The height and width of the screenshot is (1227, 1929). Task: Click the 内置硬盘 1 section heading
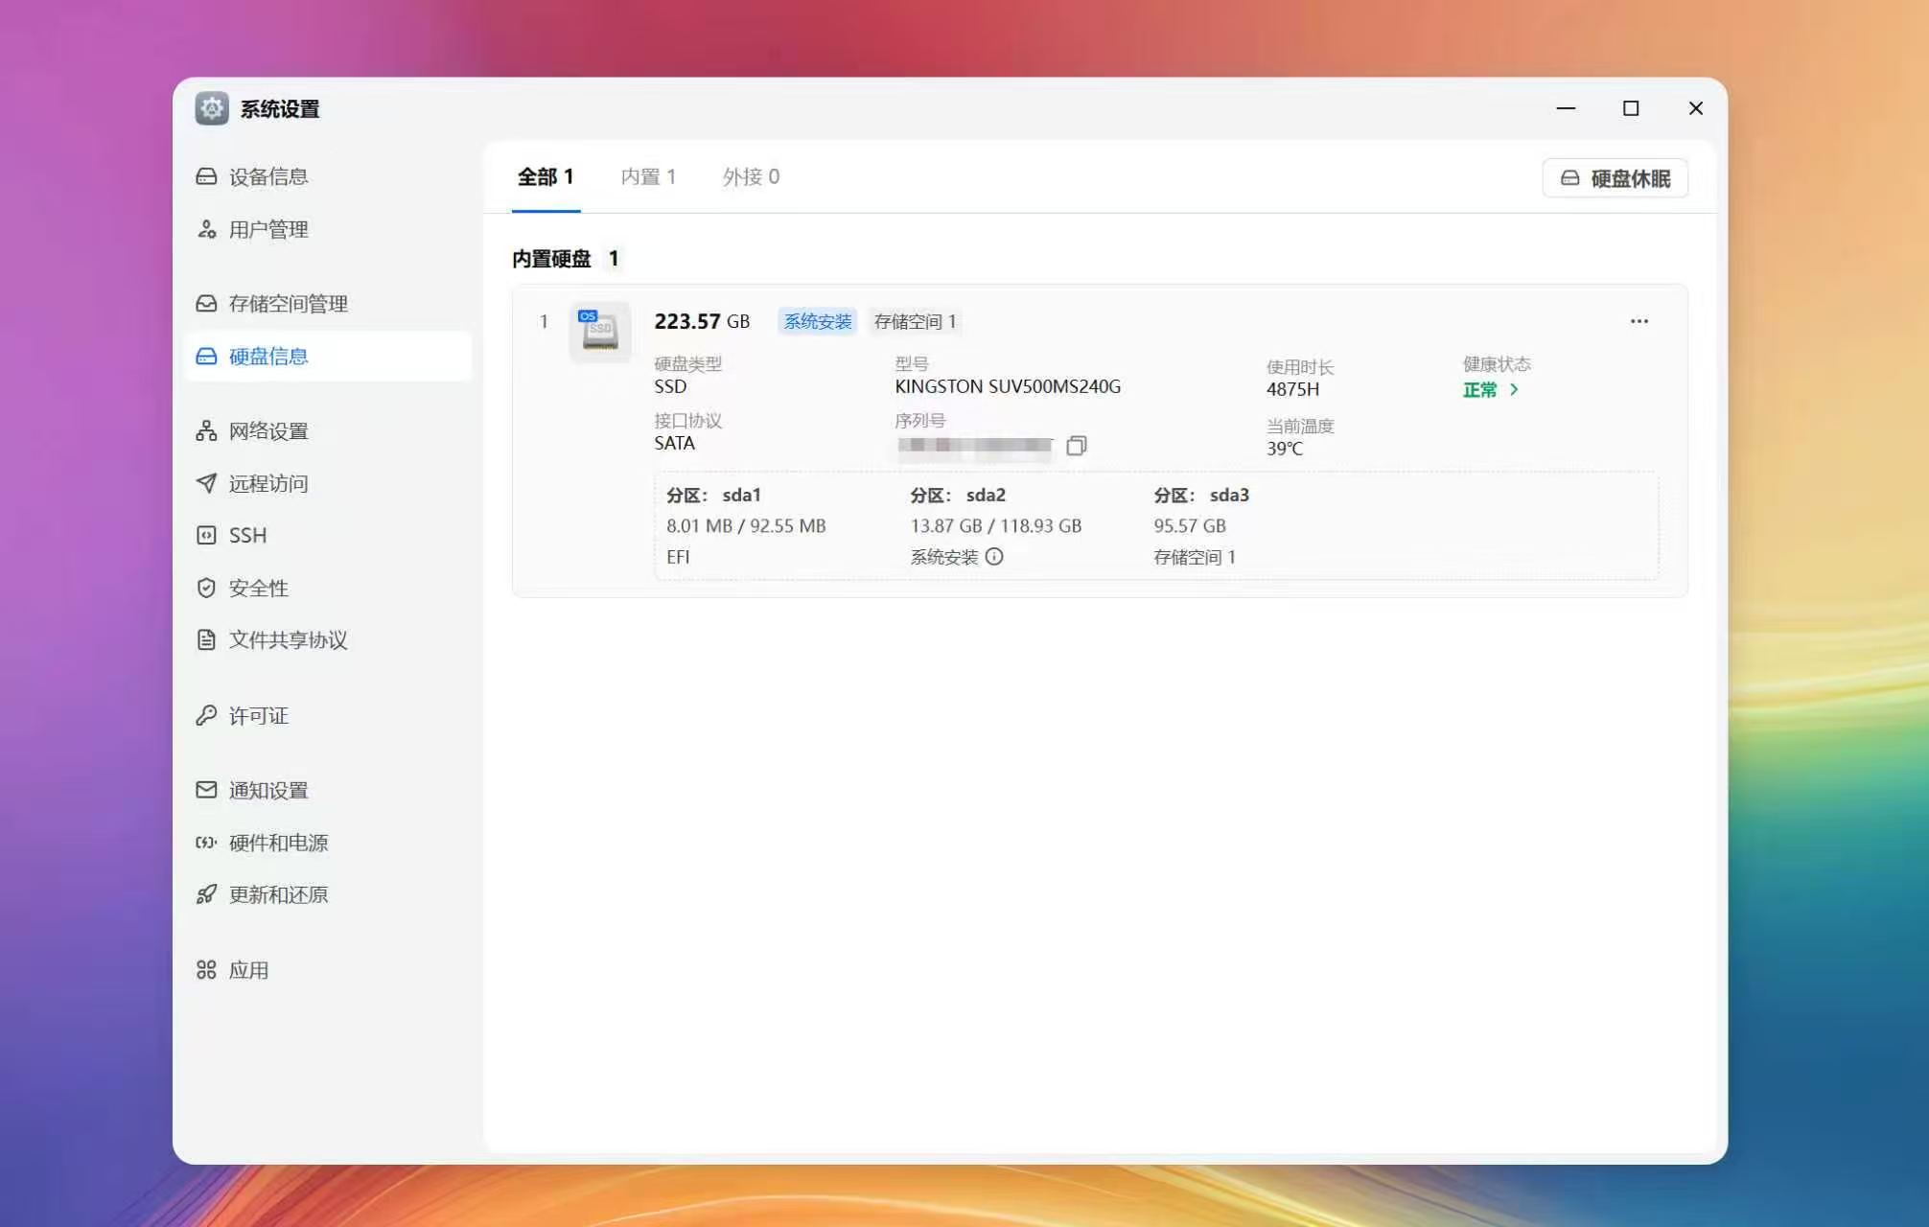point(566,259)
